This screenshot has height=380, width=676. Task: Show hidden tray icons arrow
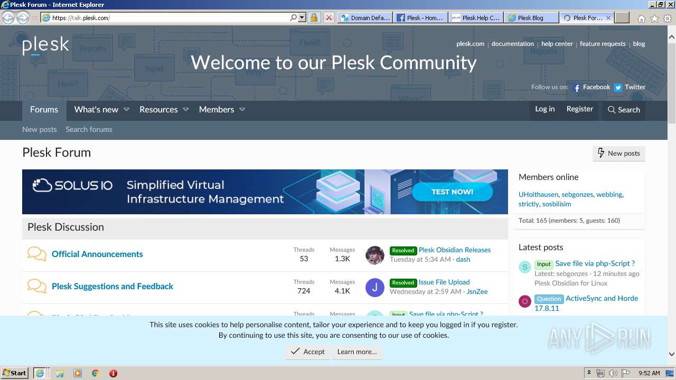tap(589, 373)
